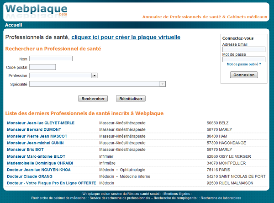The height and width of the screenshot is (203, 274).
Task: Open the Spécialité dropdown
Action: [x=97, y=84]
